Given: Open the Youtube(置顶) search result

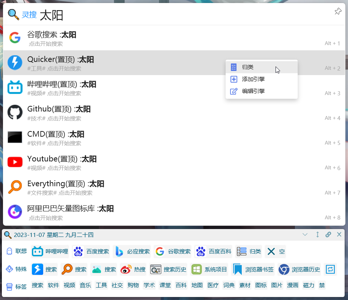Looking at the screenshot, I should click(174, 162).
